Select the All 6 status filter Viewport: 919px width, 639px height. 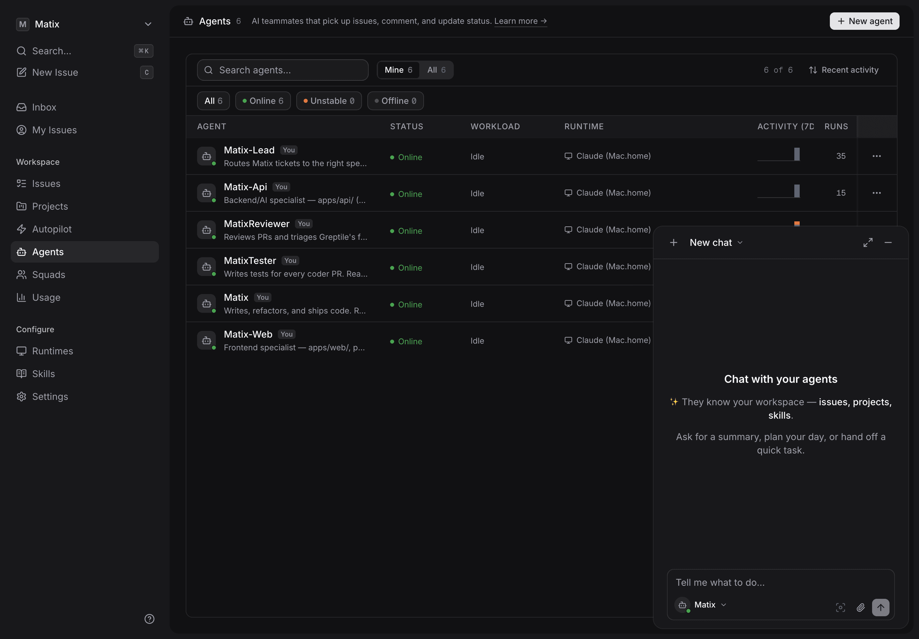[213, 101]
